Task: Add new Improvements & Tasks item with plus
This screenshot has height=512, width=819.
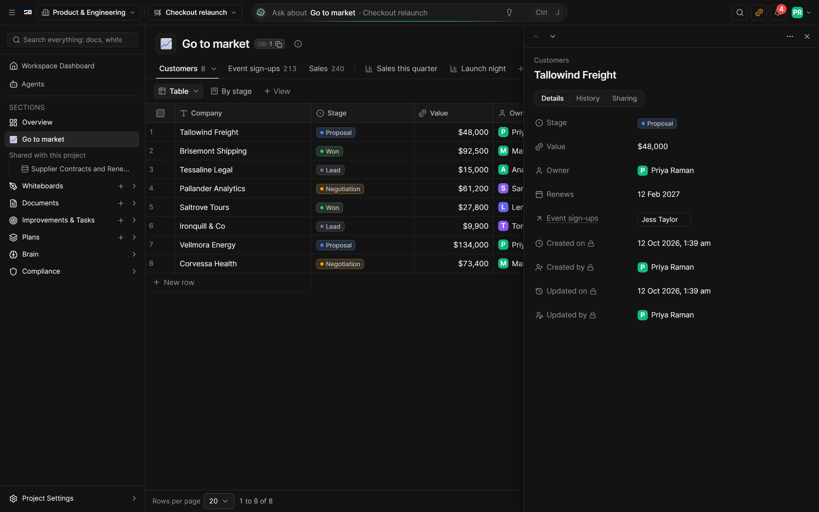Action: coord(121,220)
